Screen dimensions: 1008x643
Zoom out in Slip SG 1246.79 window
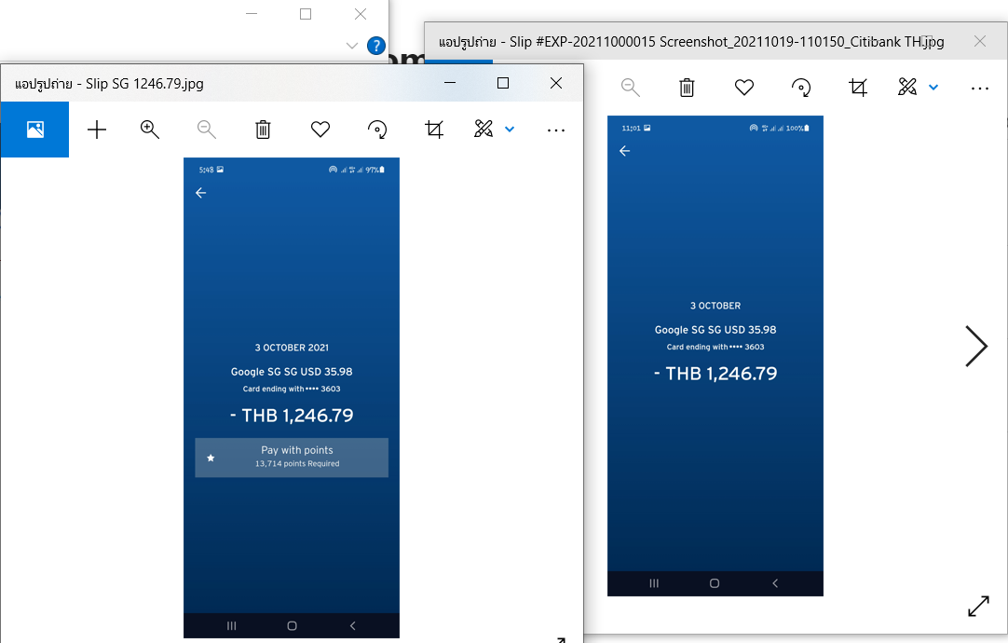[x=207, y=130]
